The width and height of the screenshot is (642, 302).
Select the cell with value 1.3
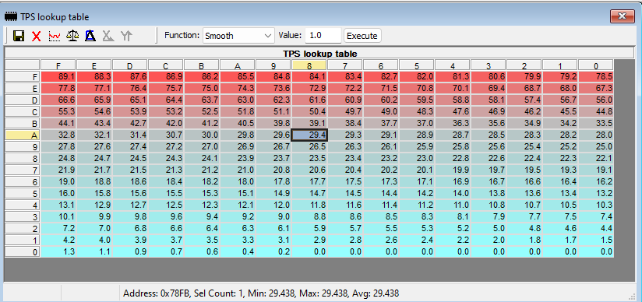click(x=58, y=251)
